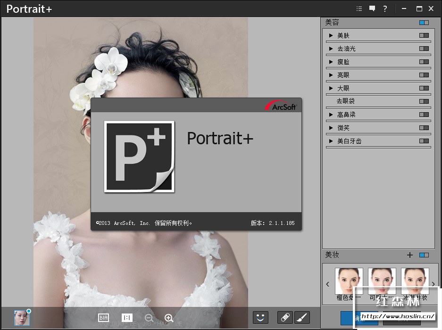Image resolution: width=442 pixels, height=330 pixels.
Task: Toggle the 美白牙齿 switch
Action: (424, 141)
